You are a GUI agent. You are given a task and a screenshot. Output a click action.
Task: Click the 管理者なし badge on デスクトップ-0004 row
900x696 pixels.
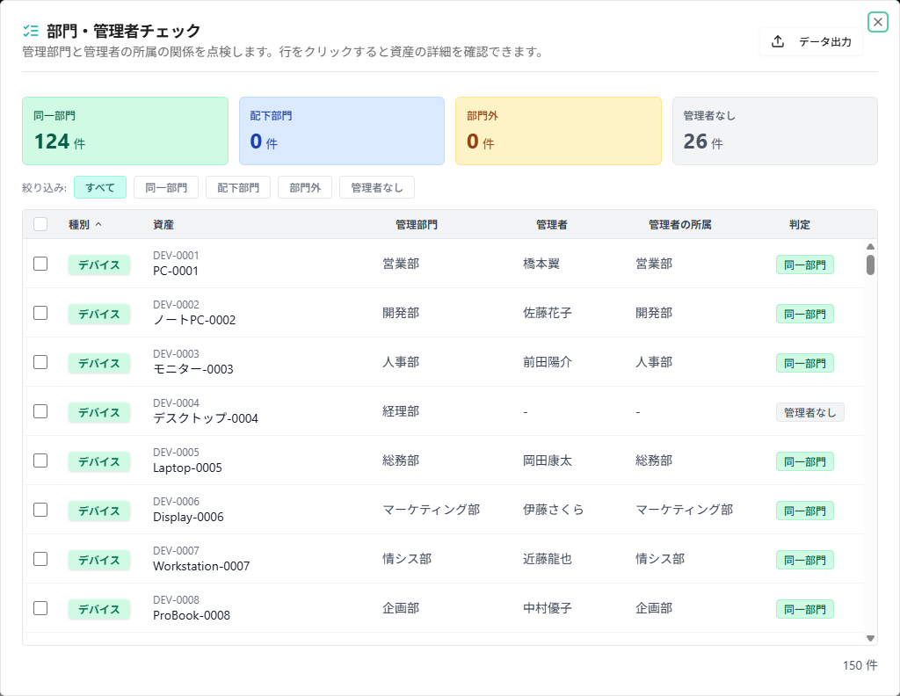(809, 412)
